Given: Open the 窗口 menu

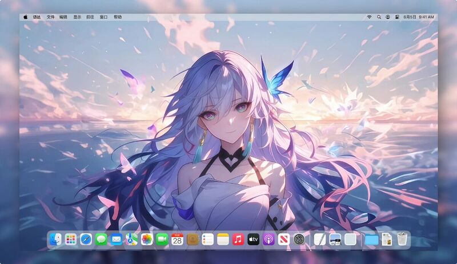Looking at the screenshot, I should pyautogui.click(x=104, y=17).
